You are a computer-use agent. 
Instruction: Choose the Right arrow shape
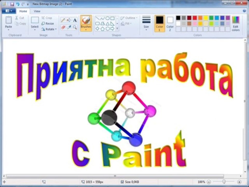tap(112, 29)
